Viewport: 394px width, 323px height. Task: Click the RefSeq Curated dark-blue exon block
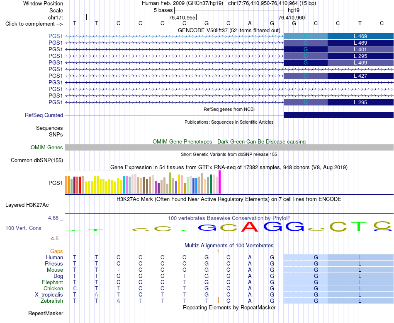click(x=339, y=115)
